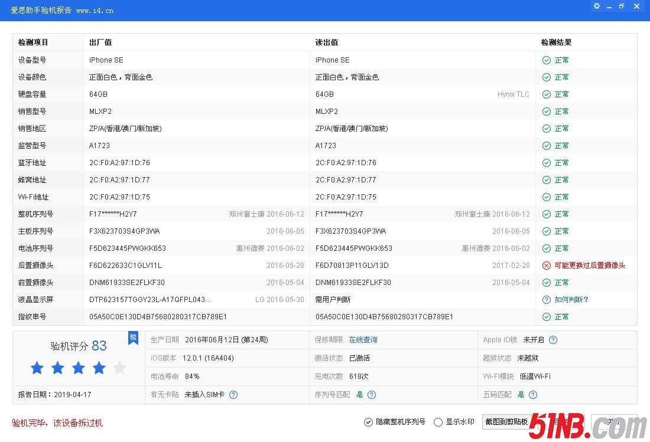Click help icon beside 序列号匹配 是

372,395
